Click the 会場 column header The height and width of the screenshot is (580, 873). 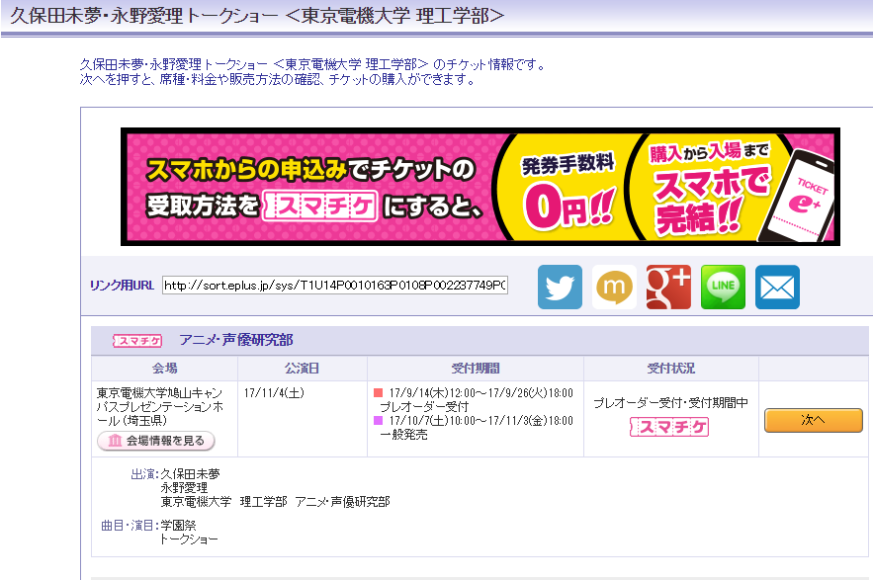pyautogui.click(x=165, y=369)
